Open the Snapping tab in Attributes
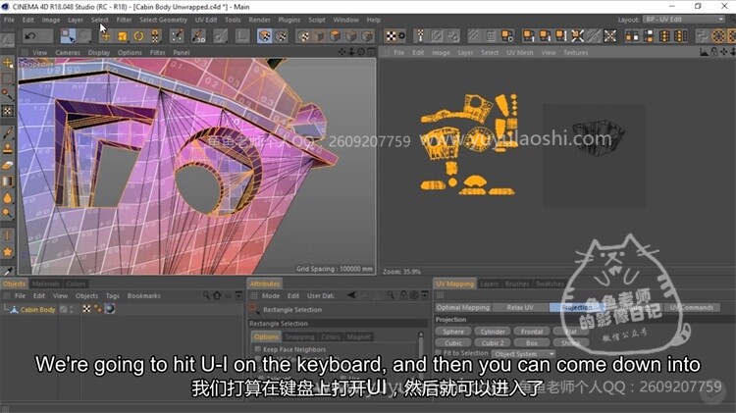Image resolution: width=736 pixels, height=413 pixels. point(299,336)
